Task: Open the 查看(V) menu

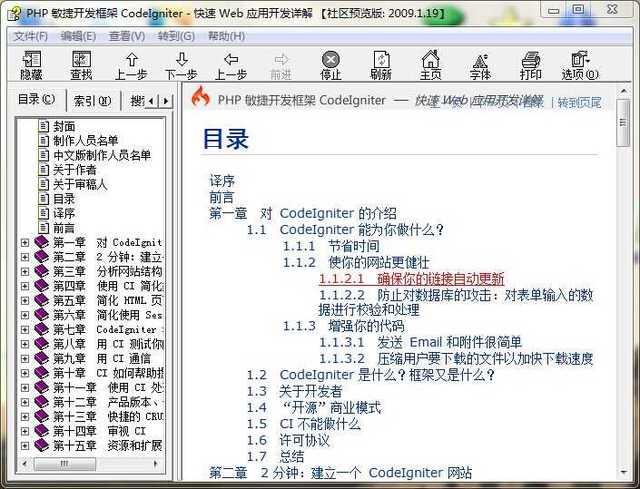Action: point(126,36)
